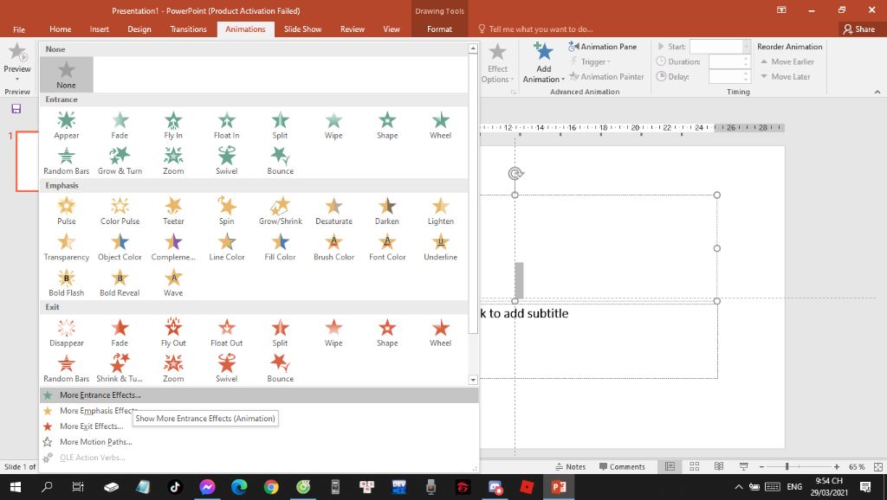
Task: Choose the Zoom entrance effect
Action: coord(173,160)
